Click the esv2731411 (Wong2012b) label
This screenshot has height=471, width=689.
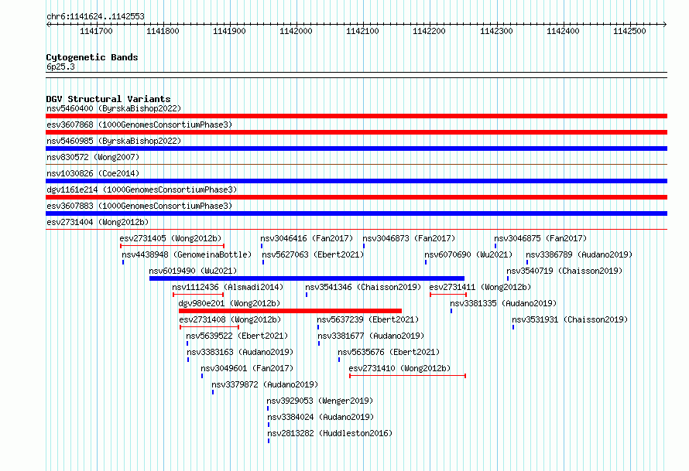coord(480,287)
